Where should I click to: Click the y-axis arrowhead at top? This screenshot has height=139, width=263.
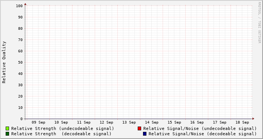point(25,4)
